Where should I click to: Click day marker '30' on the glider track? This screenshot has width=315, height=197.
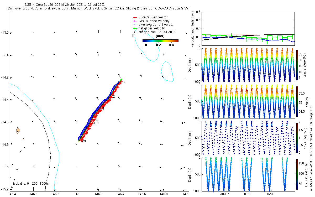click(95, 123)
